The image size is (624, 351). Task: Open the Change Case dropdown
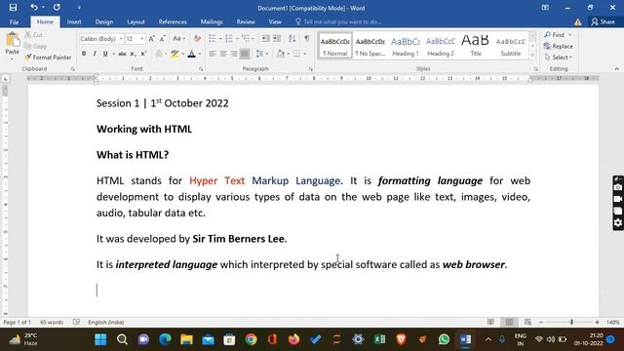(178, 39)
